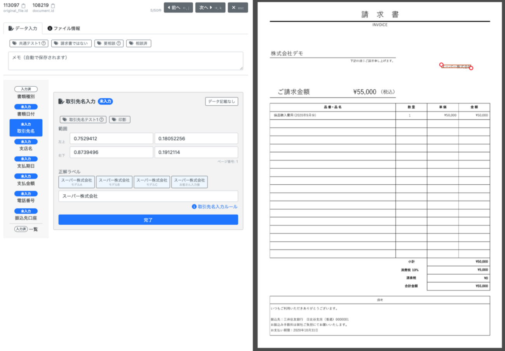Screen dimensions: 505x351
Task: Click the info icon beside 取引先名入力ルール
Action: pyautogui.click(x=194, y=207)
